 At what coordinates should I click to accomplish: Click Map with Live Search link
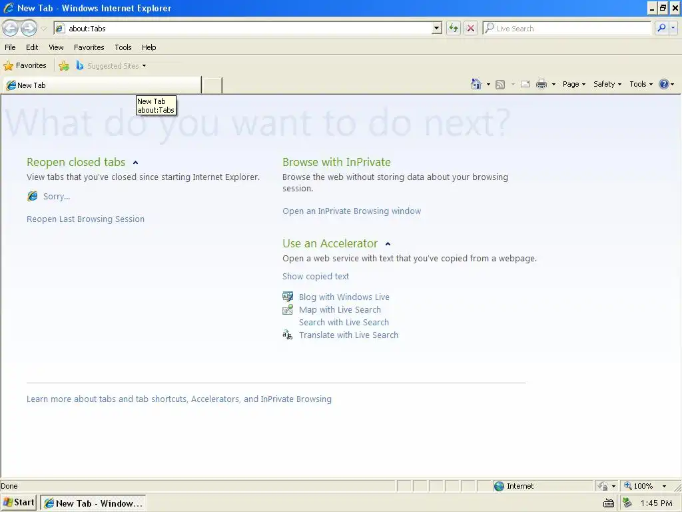340,309
